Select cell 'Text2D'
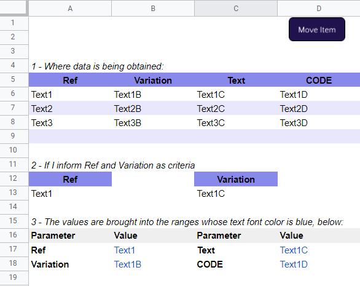The height and width of the screenshot is (286, 360). tap(319, 108)
